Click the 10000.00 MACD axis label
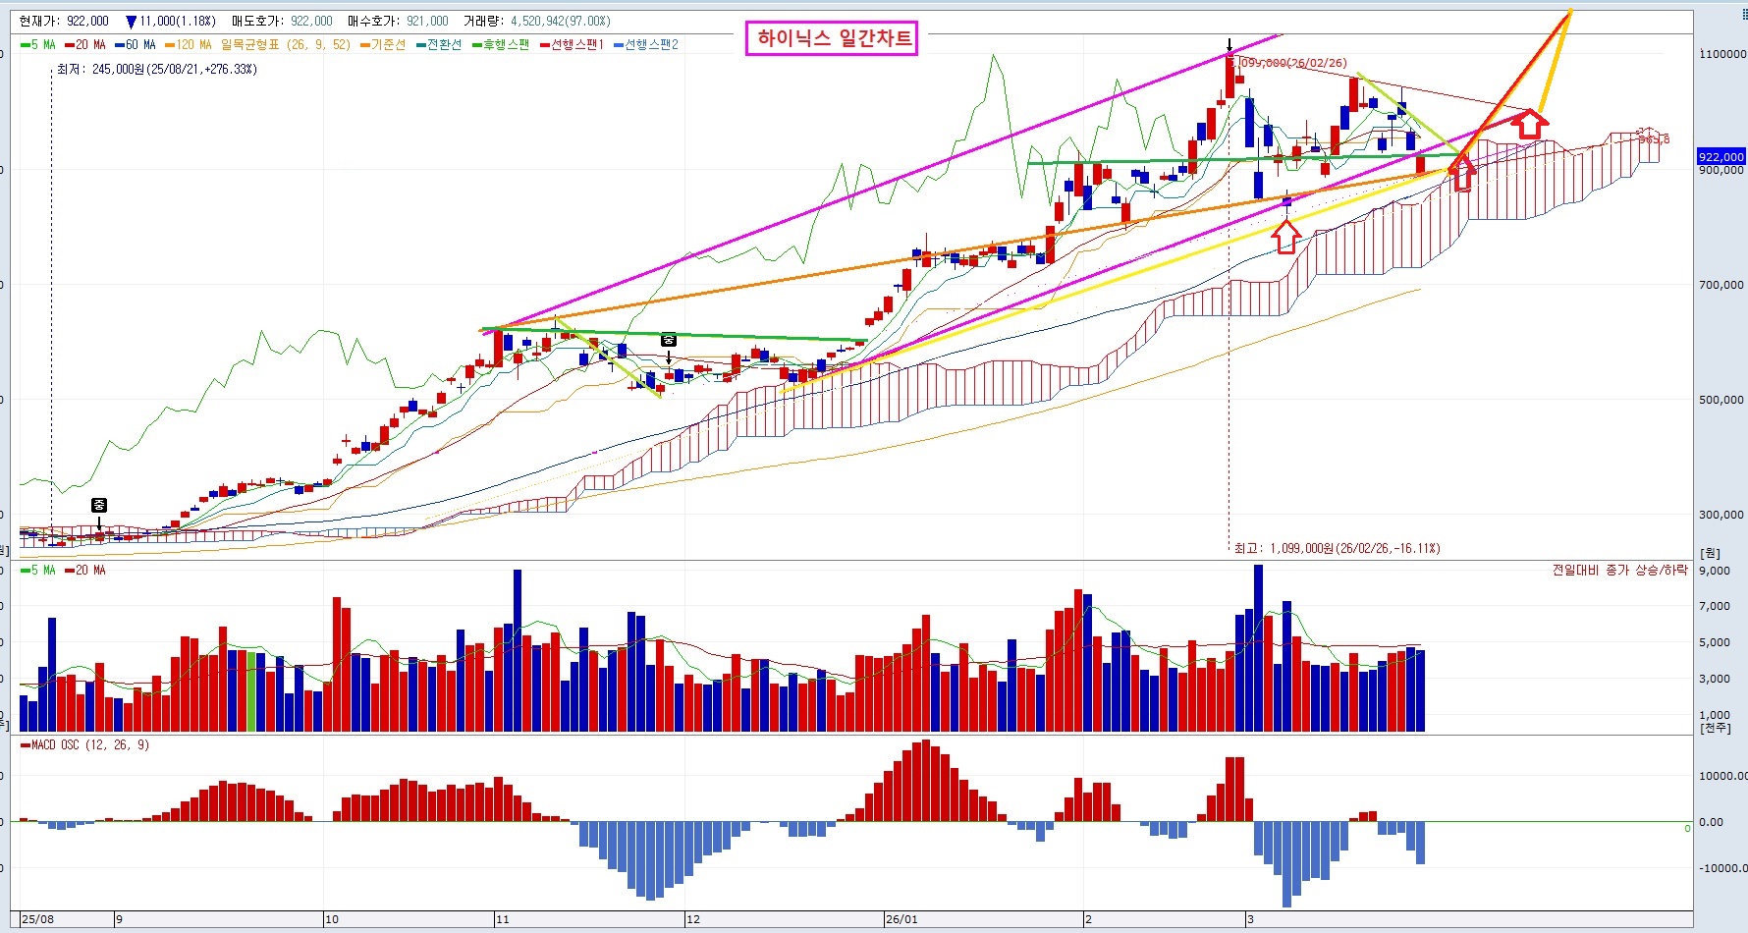 click(1723, 776)
